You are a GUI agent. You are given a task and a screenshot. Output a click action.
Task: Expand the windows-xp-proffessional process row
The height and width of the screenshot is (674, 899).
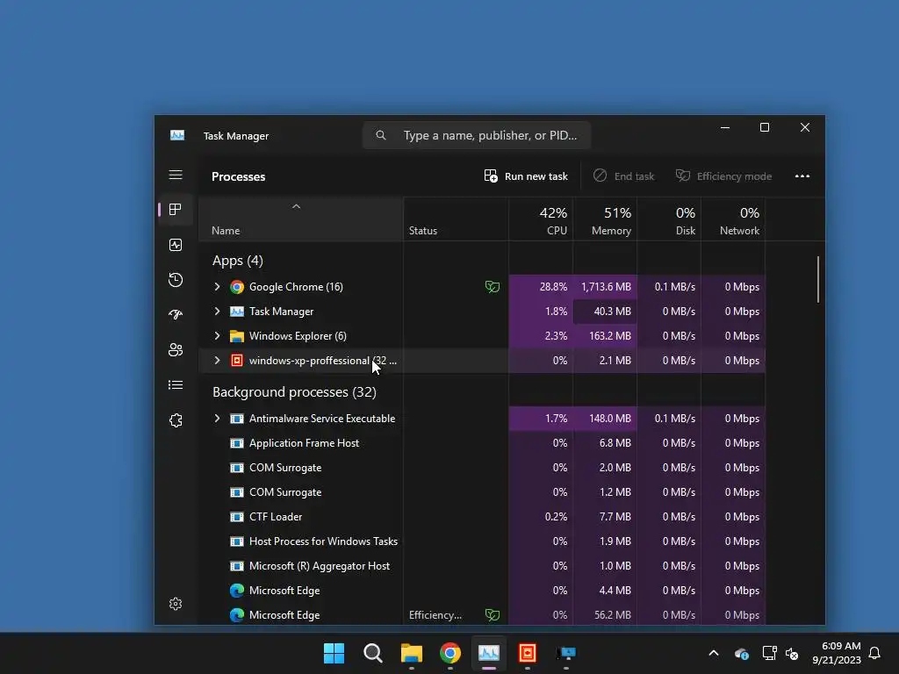(218, 361)
